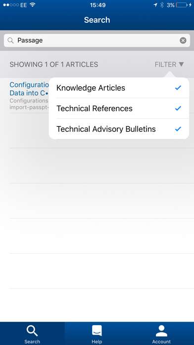
Task: Tap the Bluetooth status icon
Action: tap(162, 5)
